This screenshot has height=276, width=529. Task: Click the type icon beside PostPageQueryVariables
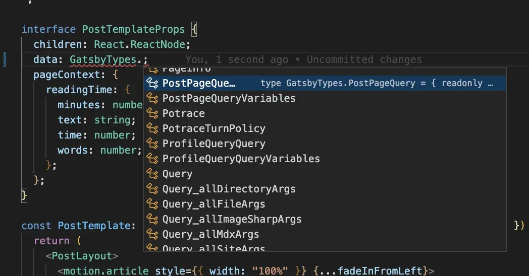pyautogui.click(x=152, y=98)
